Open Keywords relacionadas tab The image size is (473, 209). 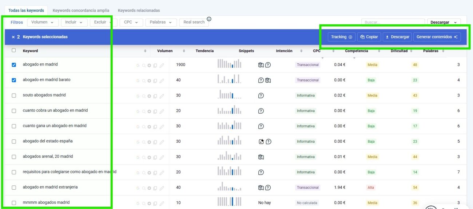coord(139,11)
